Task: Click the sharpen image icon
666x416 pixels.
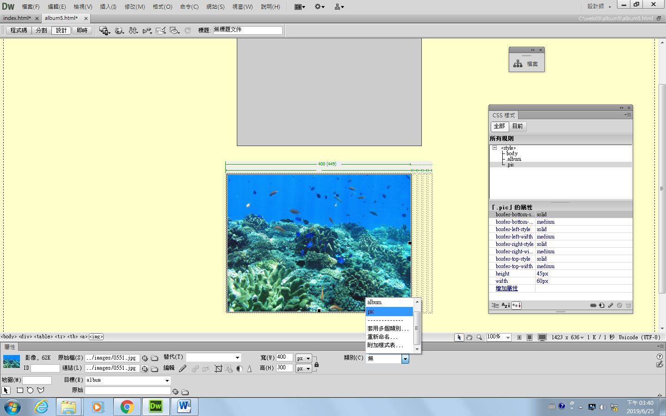Action: 250,368
